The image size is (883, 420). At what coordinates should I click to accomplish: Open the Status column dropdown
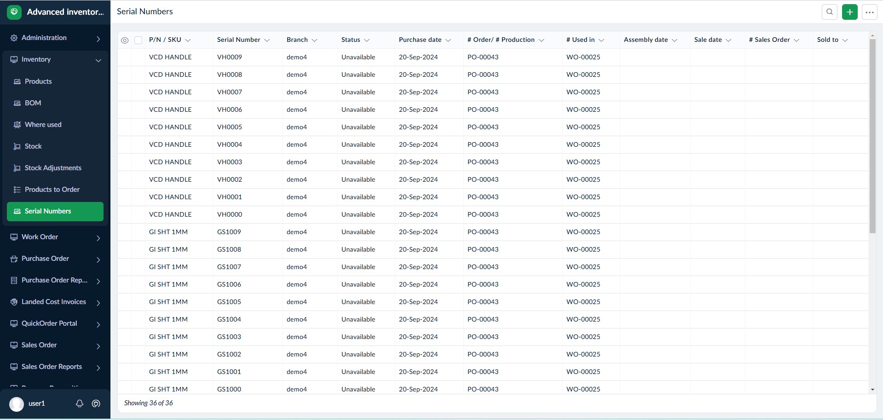click(367, 40)
